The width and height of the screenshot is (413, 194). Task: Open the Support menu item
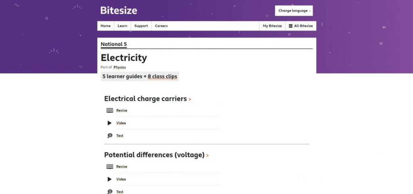141,26
